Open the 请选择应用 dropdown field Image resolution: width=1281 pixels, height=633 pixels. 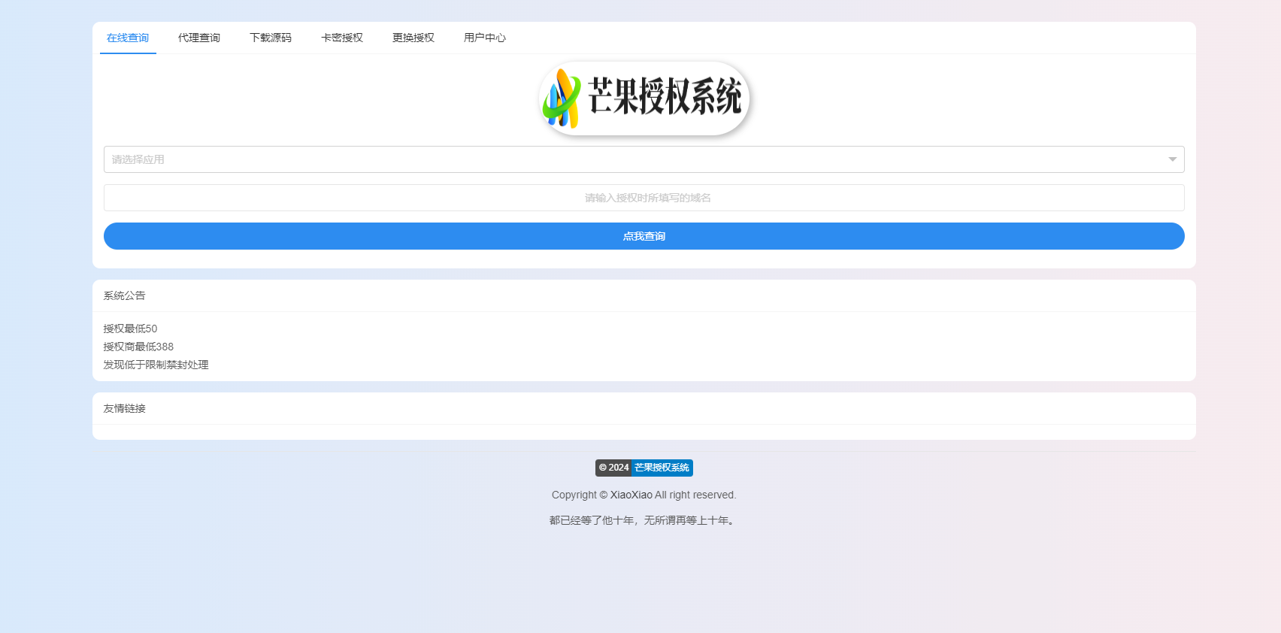click(631, 159)
